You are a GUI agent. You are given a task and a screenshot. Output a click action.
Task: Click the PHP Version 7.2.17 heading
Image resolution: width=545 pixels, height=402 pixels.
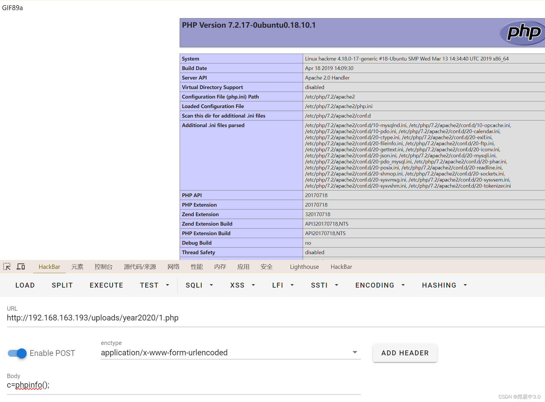[x=249, y=25]
